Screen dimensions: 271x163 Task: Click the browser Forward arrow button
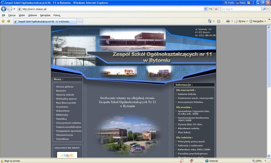10,9
